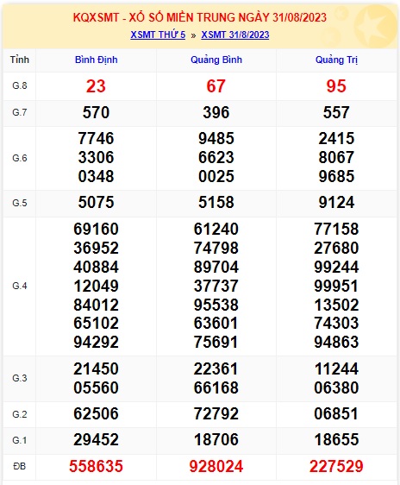The image size is (400, 485).
Task: Select Quảng Bình G.2 number 72792
Action: [216, 414]
